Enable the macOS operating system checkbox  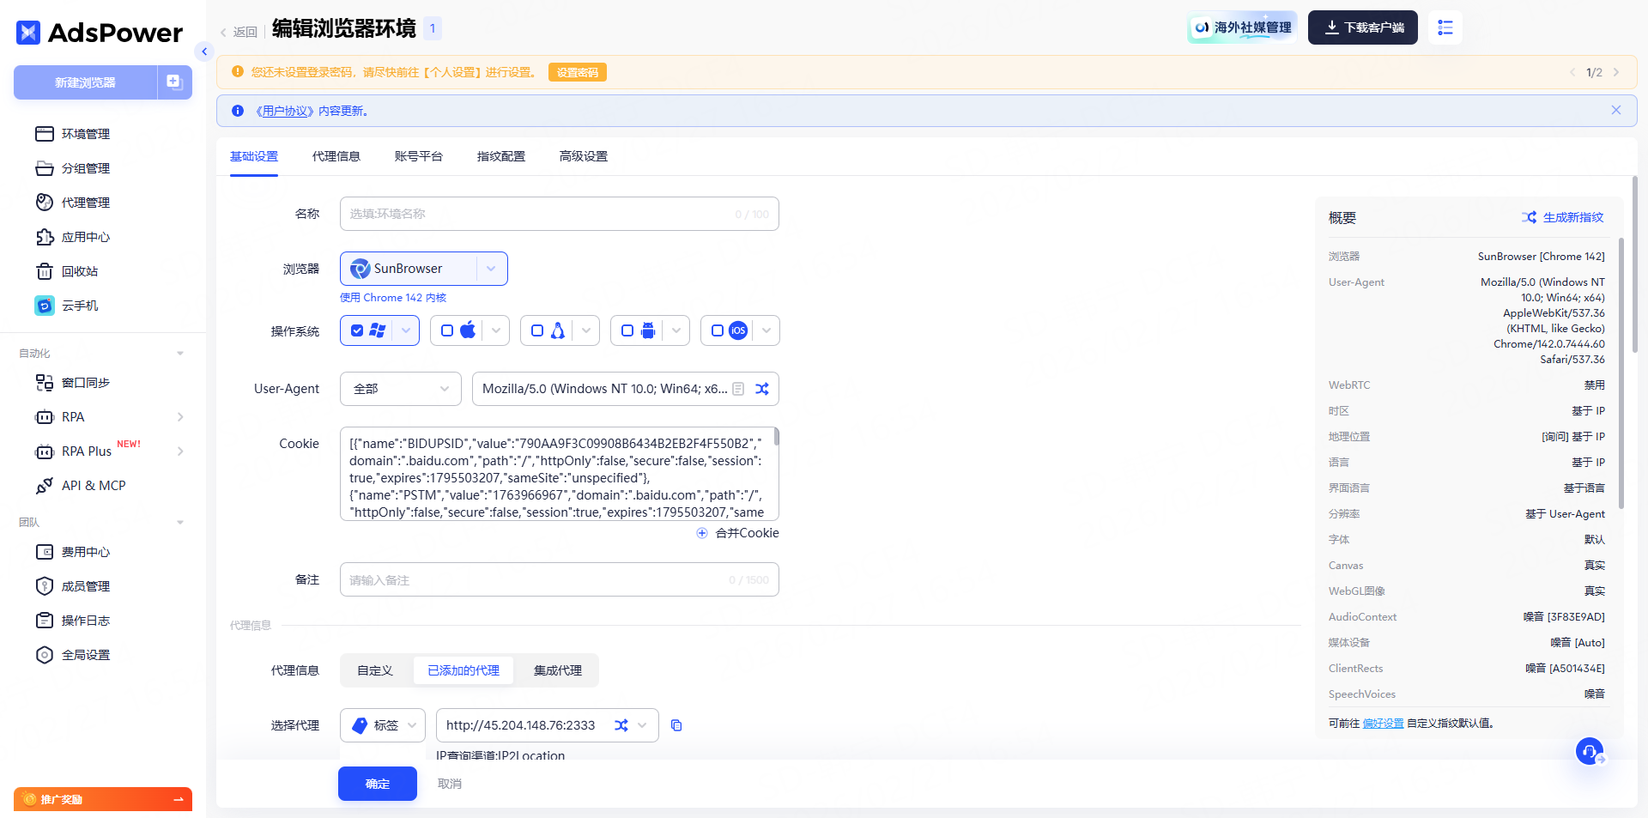447,330
